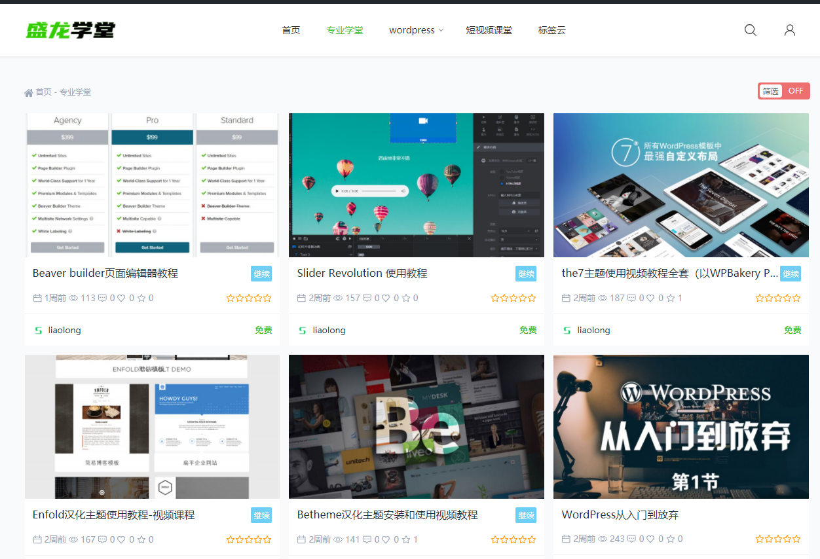Open 标签云 in the top navigation

click(551, 30)
